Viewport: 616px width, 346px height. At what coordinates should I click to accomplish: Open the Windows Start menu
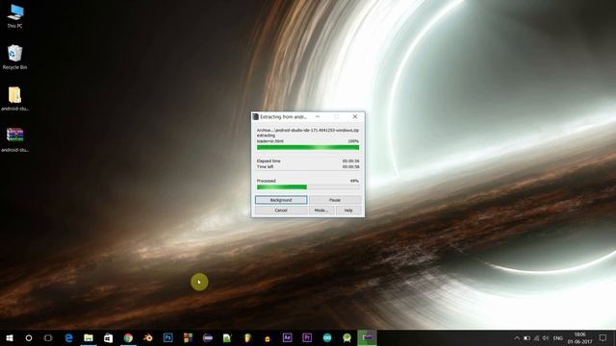pos(10,337)
